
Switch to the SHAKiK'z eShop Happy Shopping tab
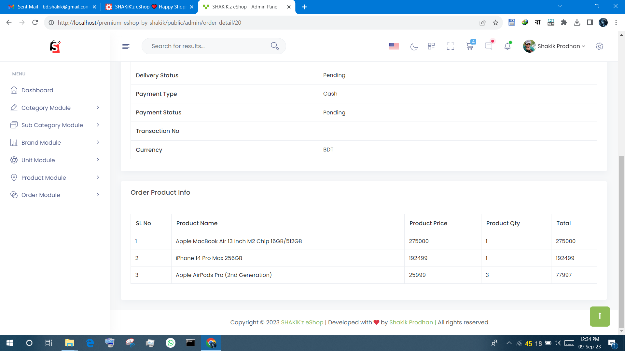[149, 7]
